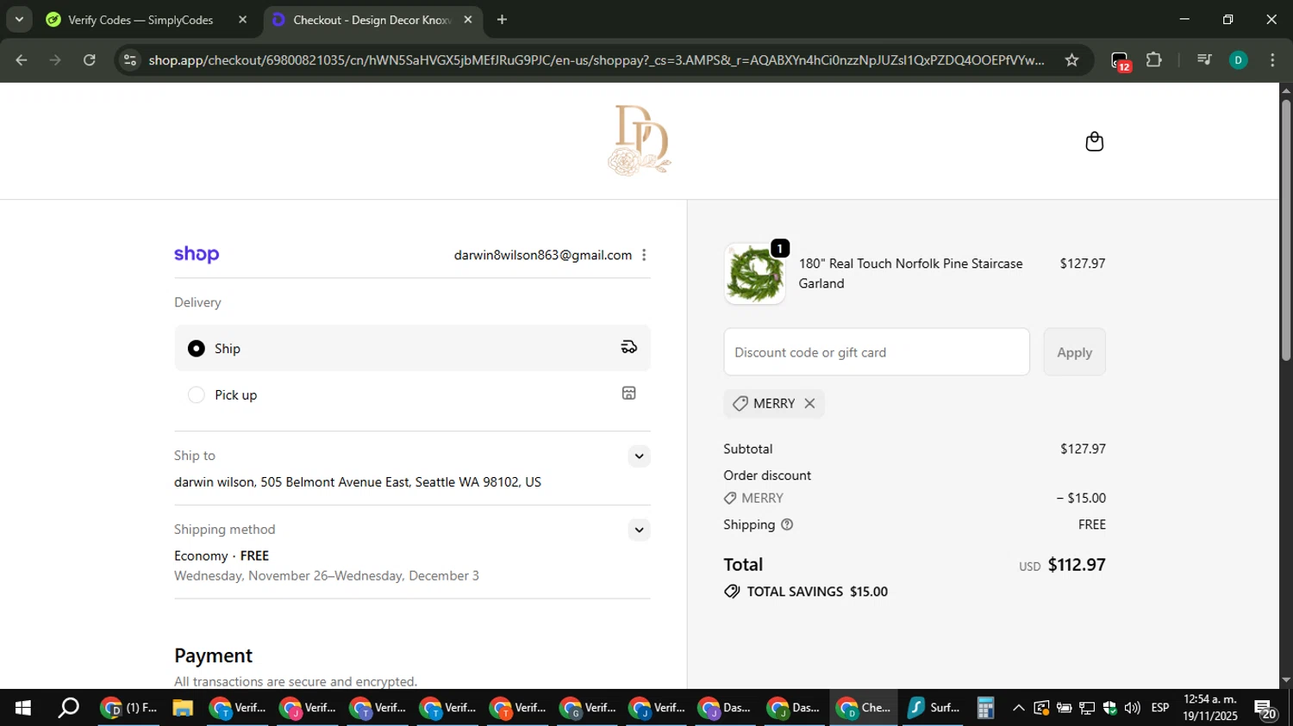The width and height of the screenshot is (1293, 726).
Task: Show hidden system tray icons
Action: [1018, 708]
